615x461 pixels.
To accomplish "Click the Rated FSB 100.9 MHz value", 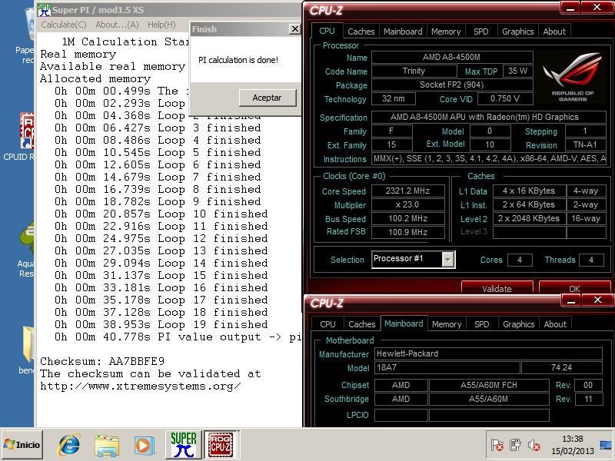I will click(408, 232).
